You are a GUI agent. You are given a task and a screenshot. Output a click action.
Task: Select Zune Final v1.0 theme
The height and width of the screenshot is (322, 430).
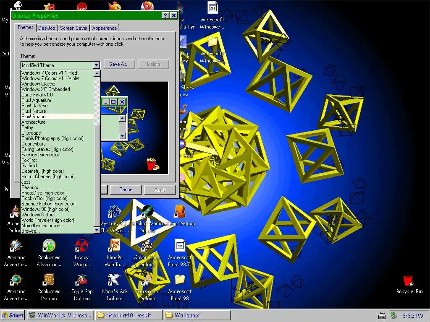[x=57, y=95]
